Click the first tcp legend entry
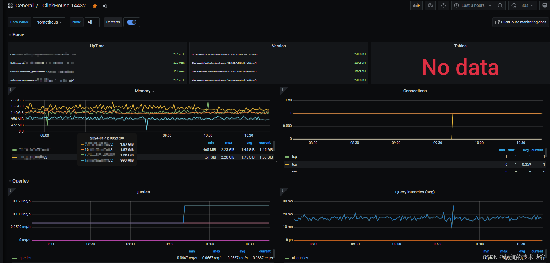This screenshot has width=550, height=263. (x=294, y=157)
